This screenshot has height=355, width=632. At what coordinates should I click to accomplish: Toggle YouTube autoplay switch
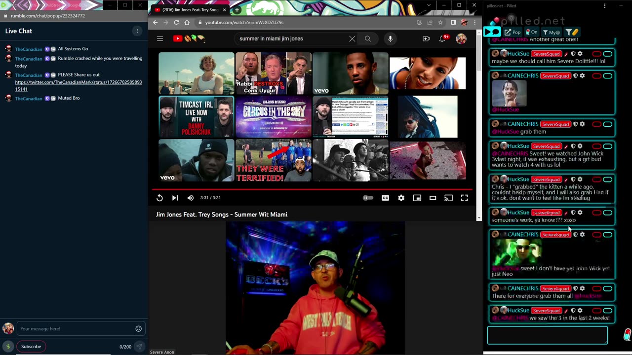[368, 198]
